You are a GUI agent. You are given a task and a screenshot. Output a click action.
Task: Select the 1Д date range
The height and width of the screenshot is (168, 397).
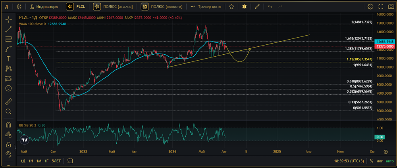(x=23, y=161)
